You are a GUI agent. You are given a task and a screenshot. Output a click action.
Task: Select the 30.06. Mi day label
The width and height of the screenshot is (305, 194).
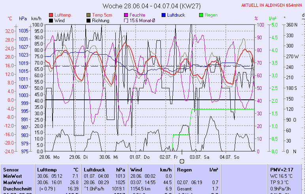pyautogui.click(x=112, y=157)
